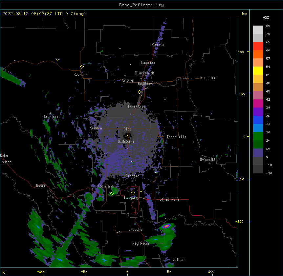Click the Innisfail city label

pos(136,107)
